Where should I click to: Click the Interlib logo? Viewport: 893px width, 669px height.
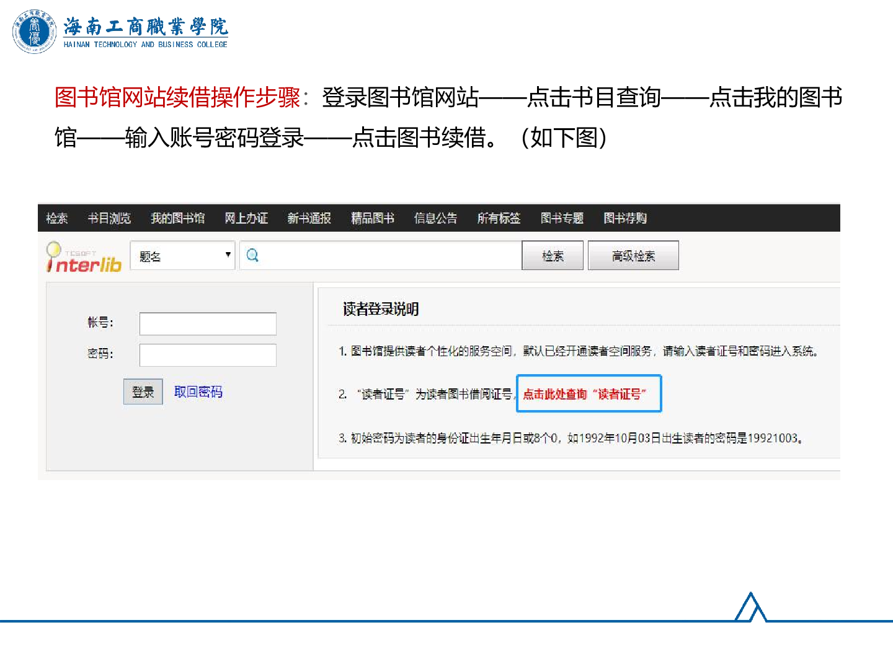click(84, 258)
